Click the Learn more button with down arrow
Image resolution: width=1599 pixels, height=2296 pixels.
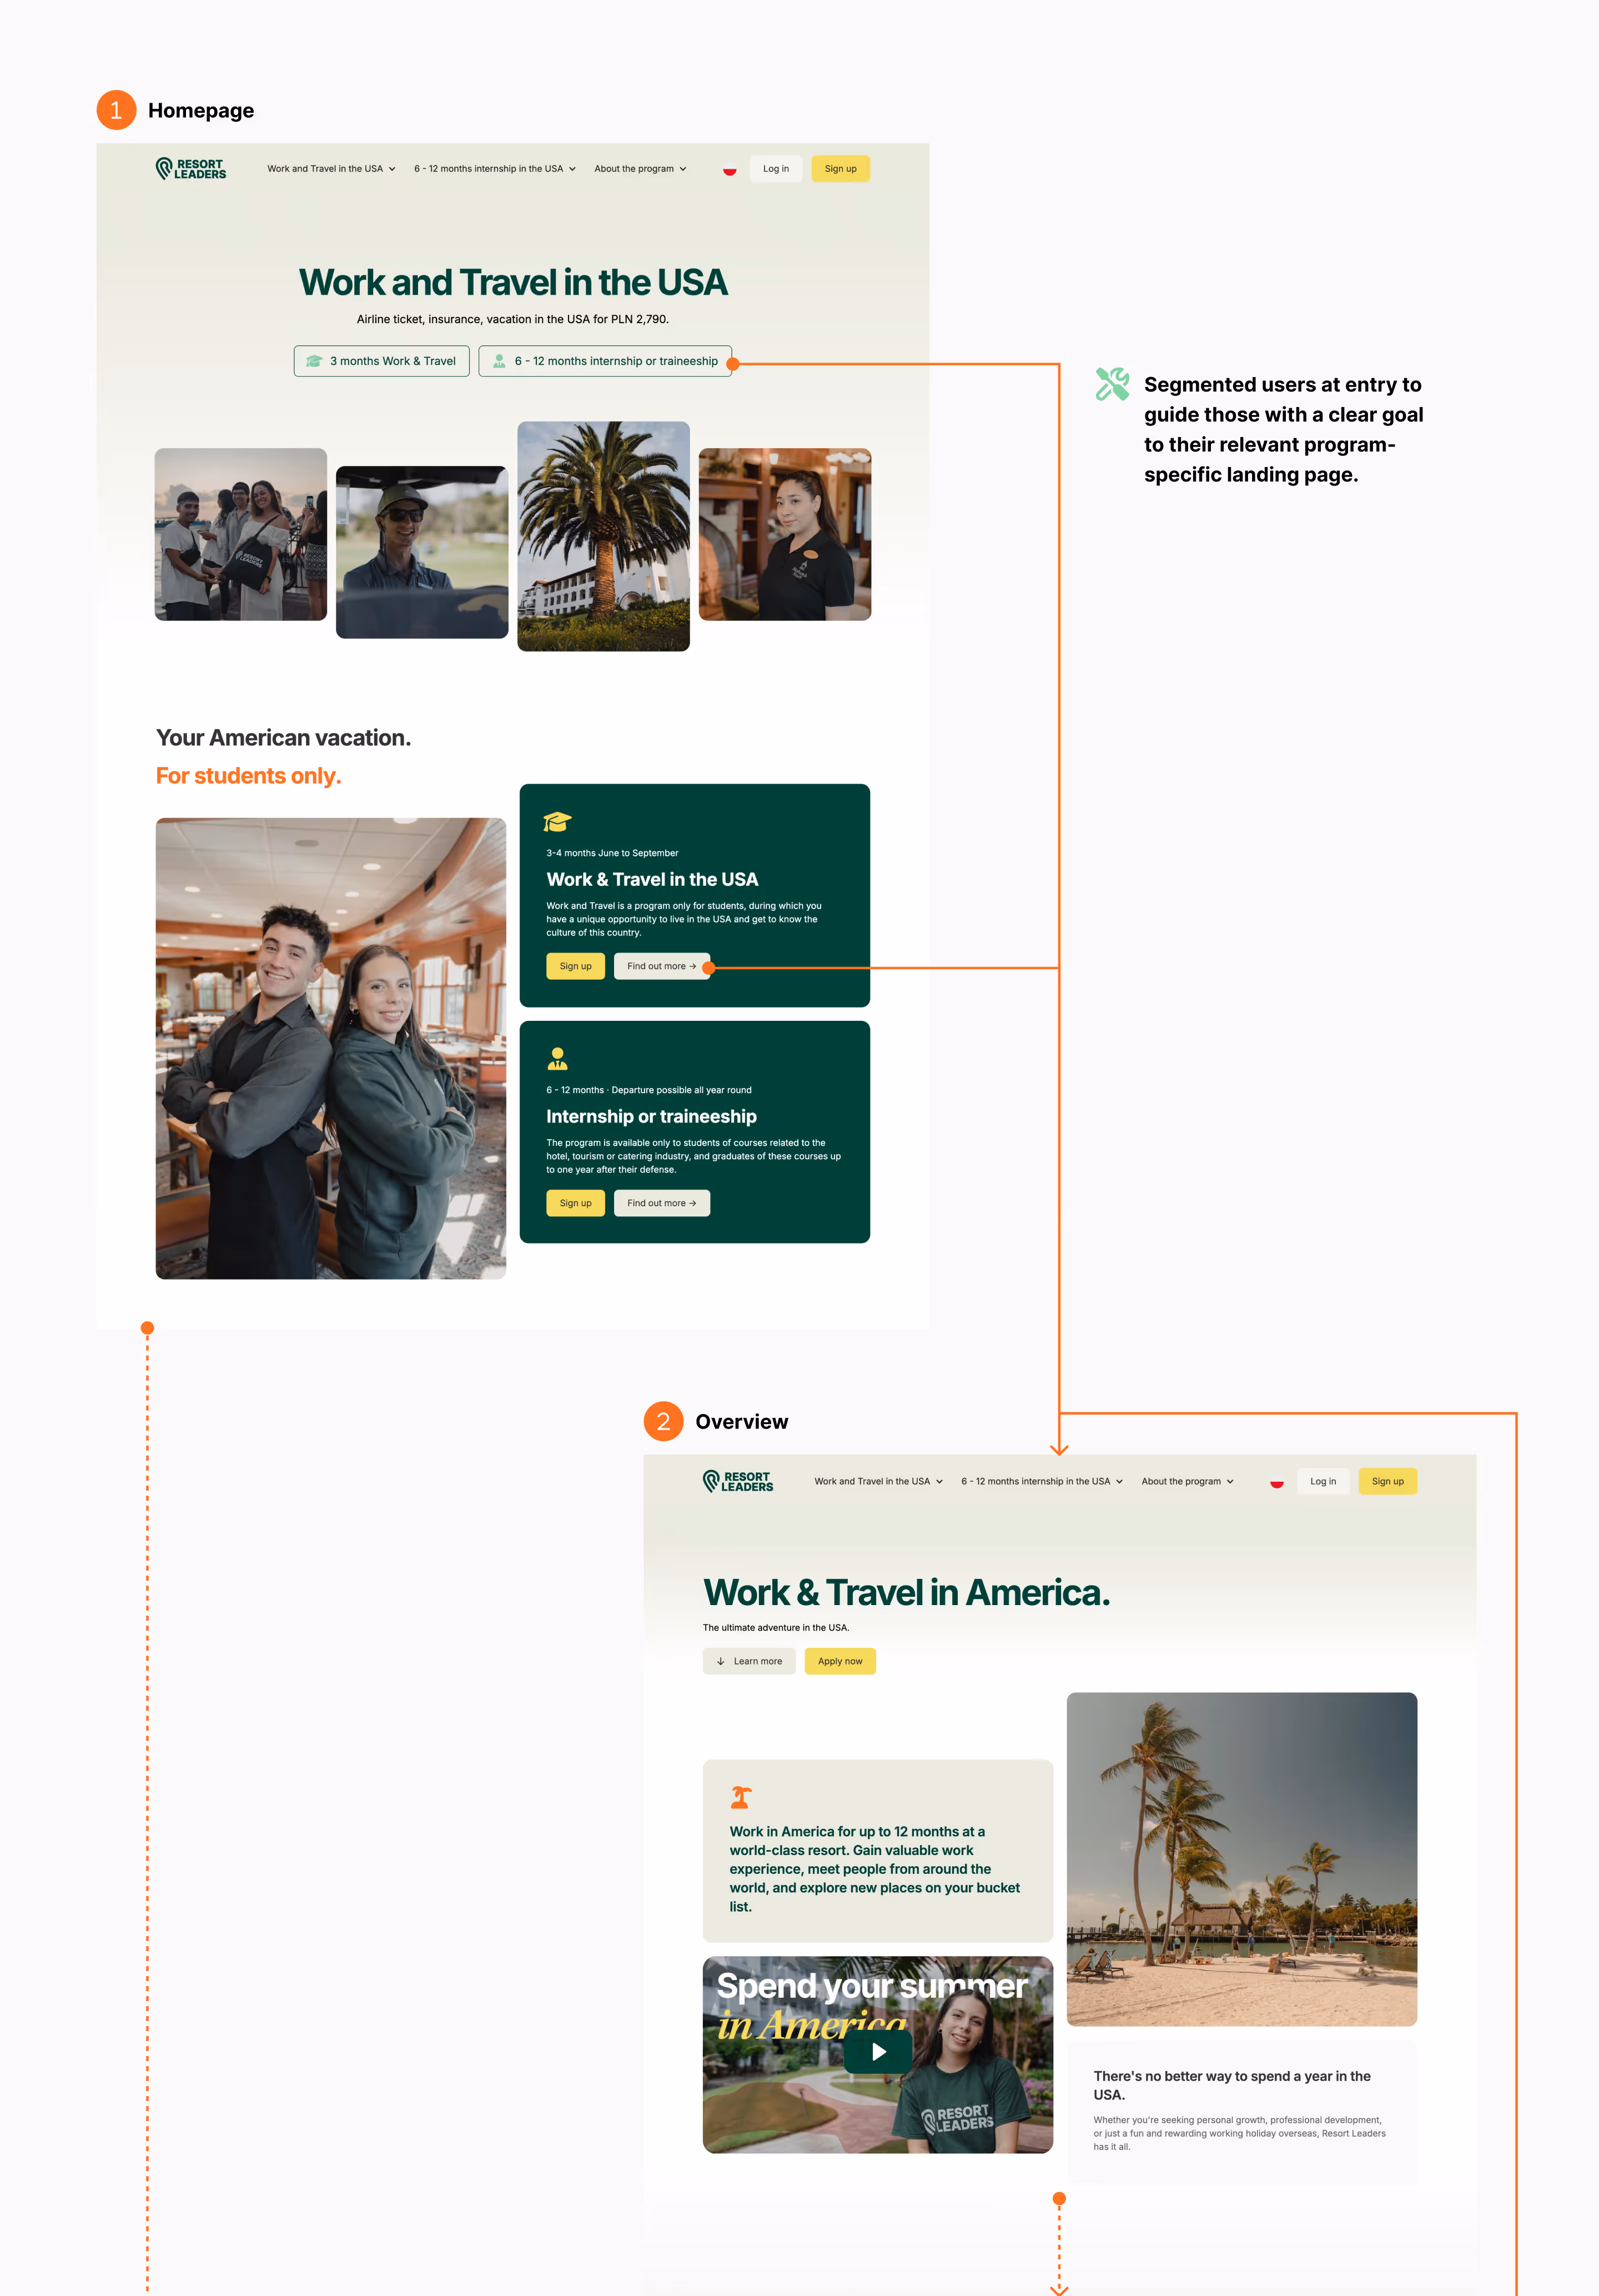748,1661
